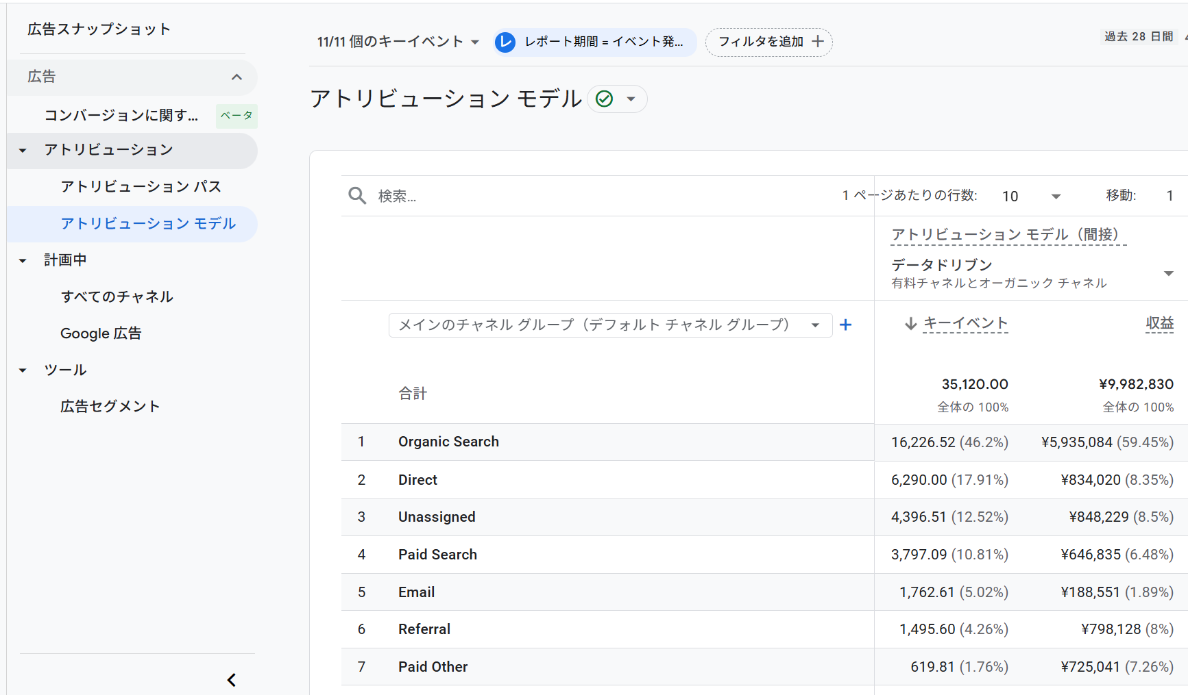Click the レポート期間 = イベント発... chip
1188x695 pixels.
tap(595, 42)
